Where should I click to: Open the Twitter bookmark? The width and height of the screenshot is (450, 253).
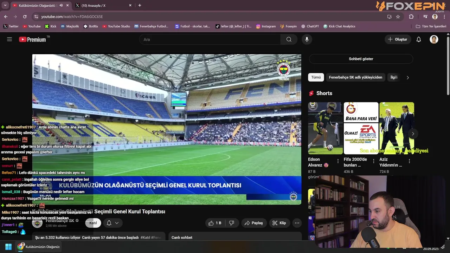click(x=11, y=26)
